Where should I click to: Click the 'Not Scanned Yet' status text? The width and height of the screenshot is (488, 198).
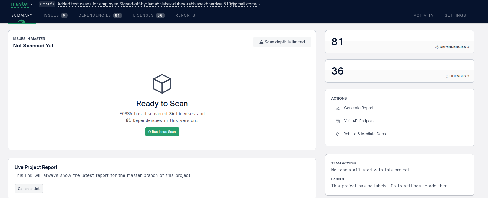point(33,46)
